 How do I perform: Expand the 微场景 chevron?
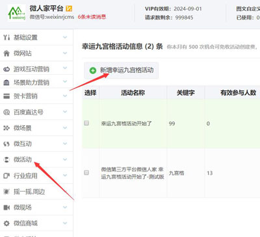65,128
